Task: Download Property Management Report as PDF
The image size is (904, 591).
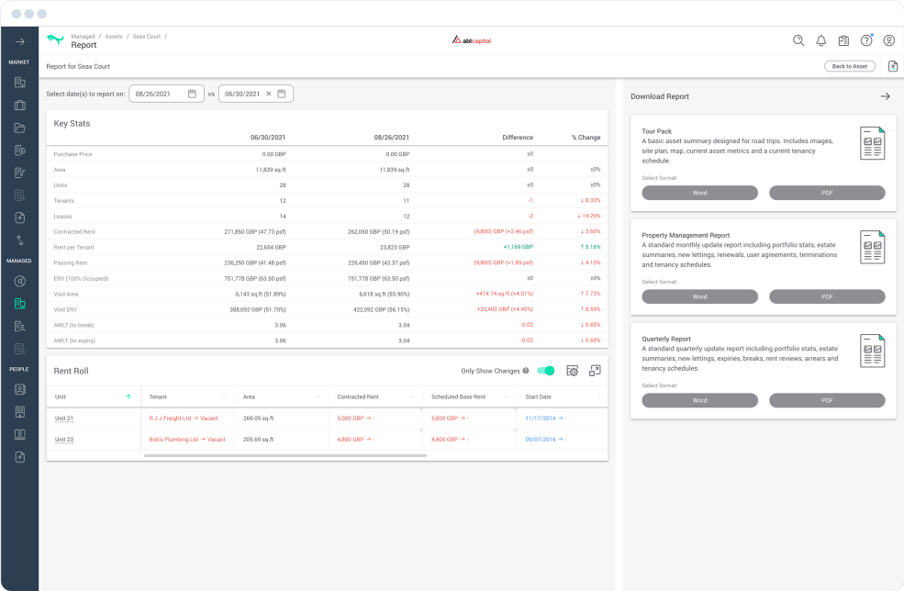Action: 827,296
